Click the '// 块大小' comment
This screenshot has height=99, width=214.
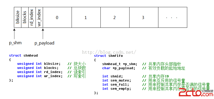pyautogui.click(x=77, y=64)
